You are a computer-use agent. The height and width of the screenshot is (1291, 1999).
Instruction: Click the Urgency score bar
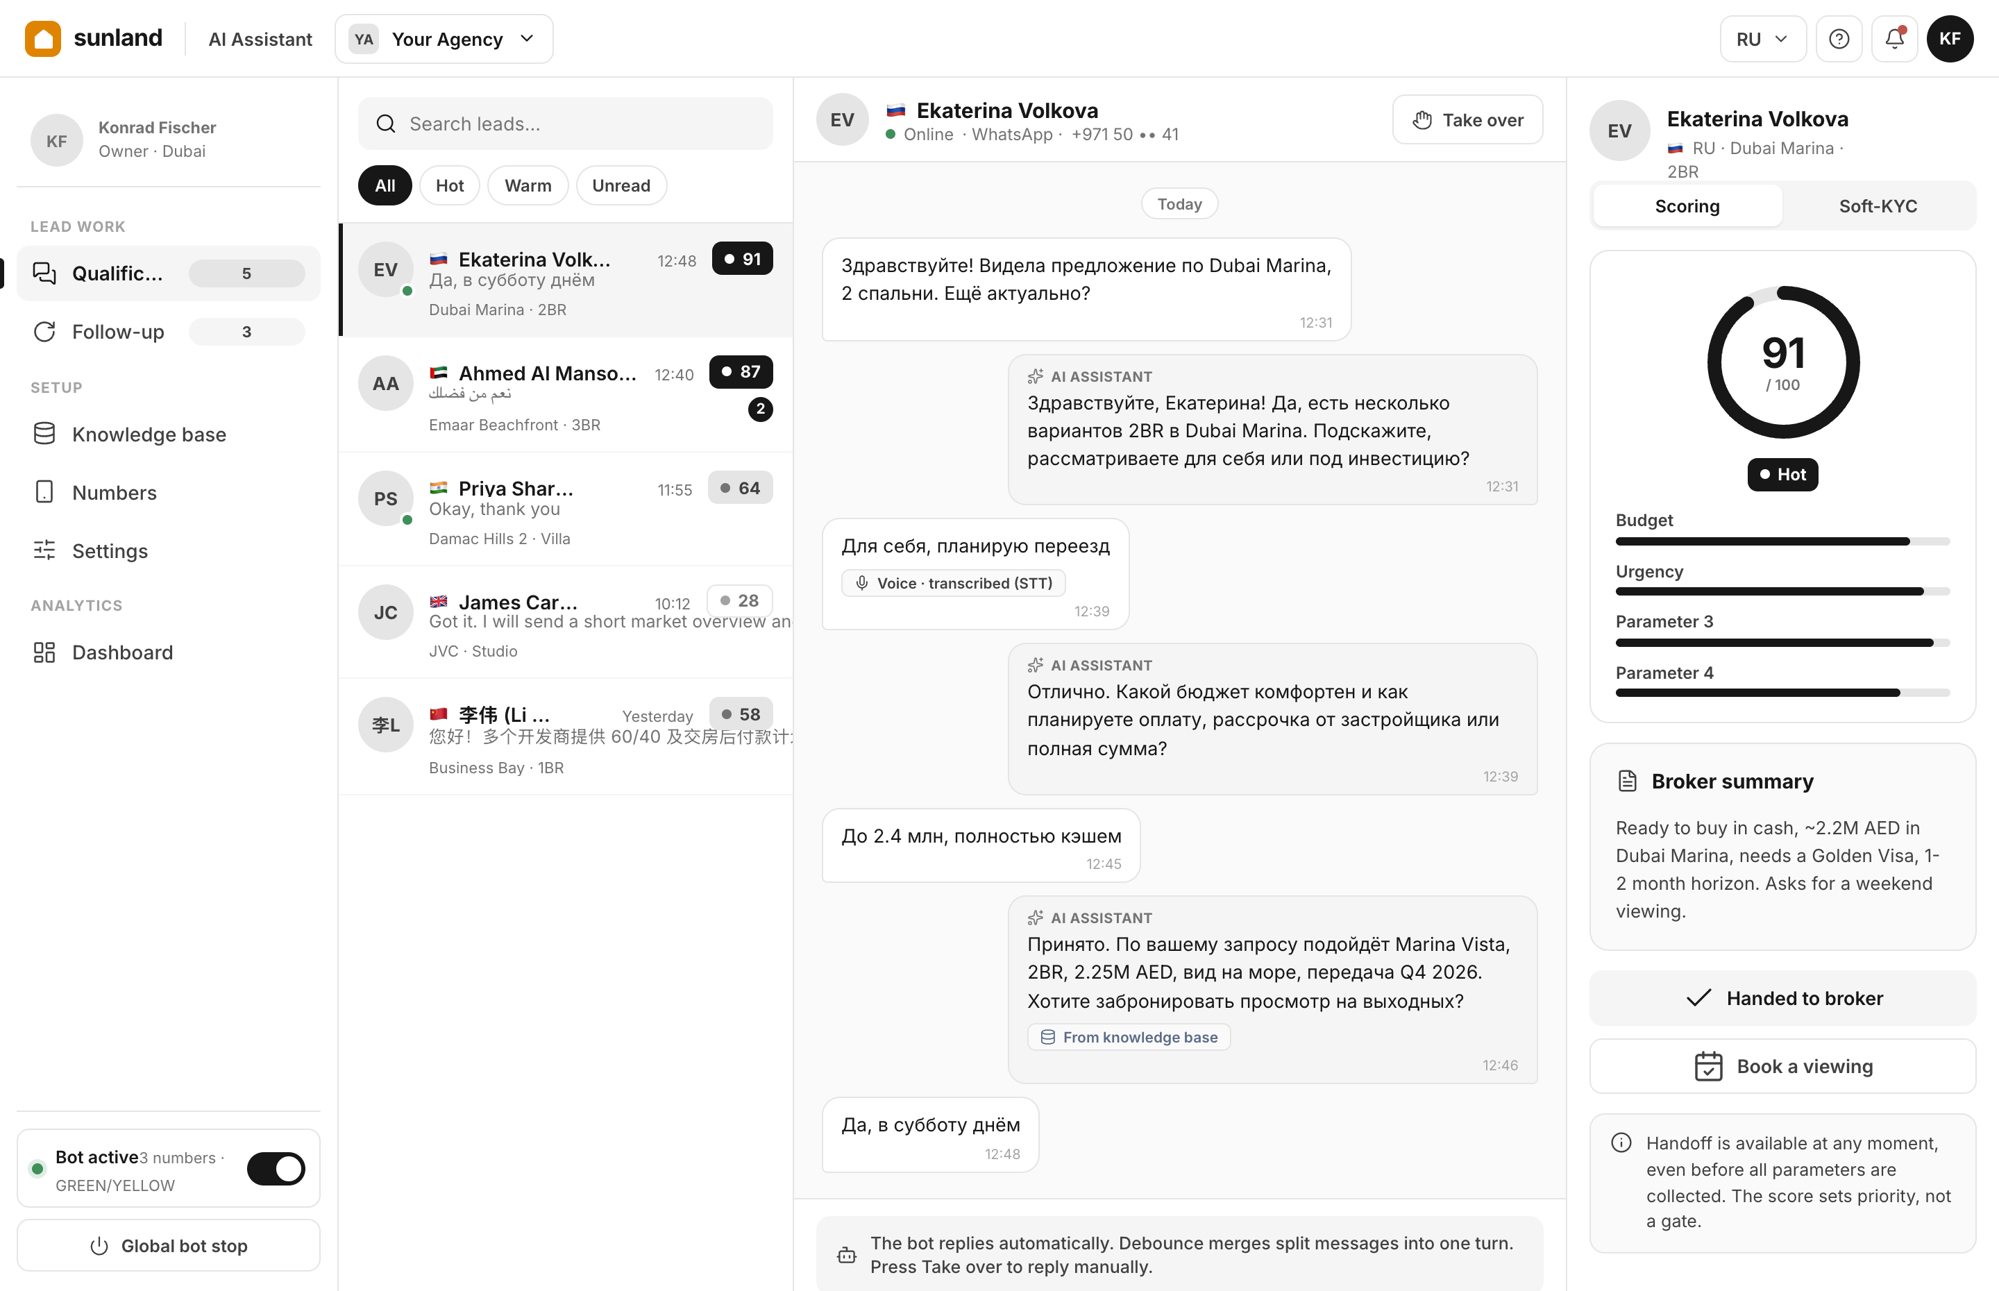click(1782, 592)
